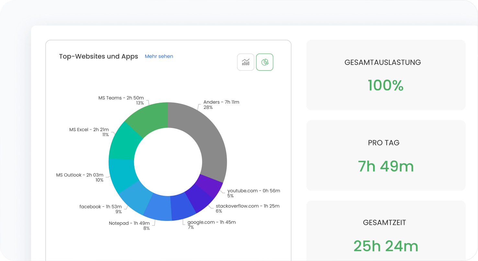Click the Anders - 7h 11m label

(x=221, y=102)
